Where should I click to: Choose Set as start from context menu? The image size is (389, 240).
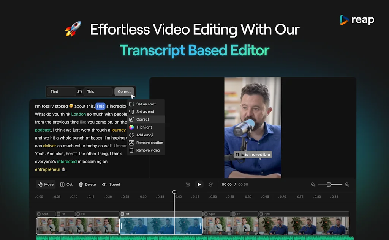click(146, 104)
